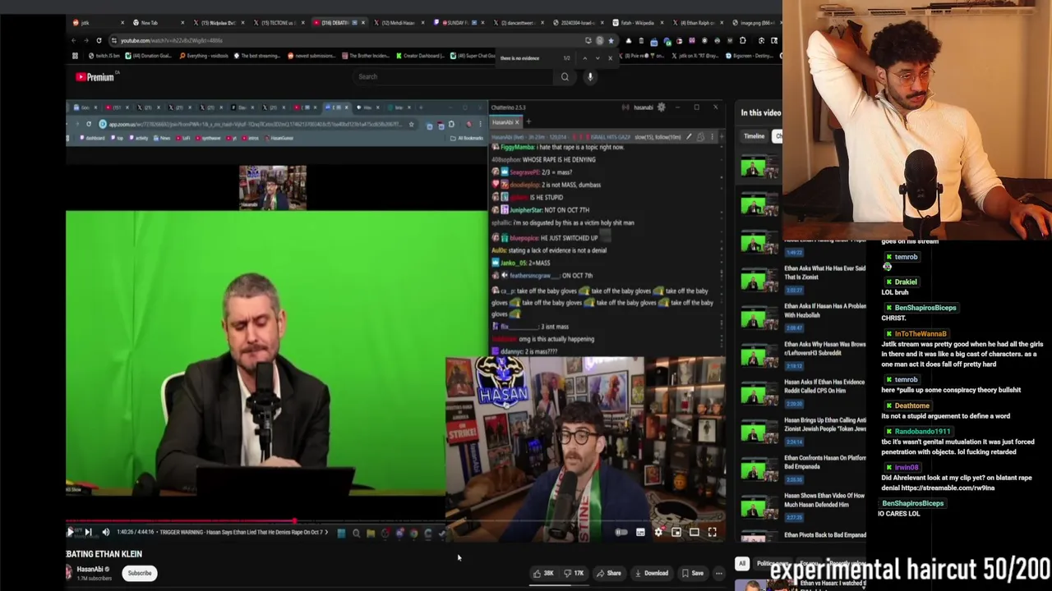The height and width of the screenshot is (591, 1052).
Task: Open Chatterino channel options menu
Action: [x=712, y=136]
